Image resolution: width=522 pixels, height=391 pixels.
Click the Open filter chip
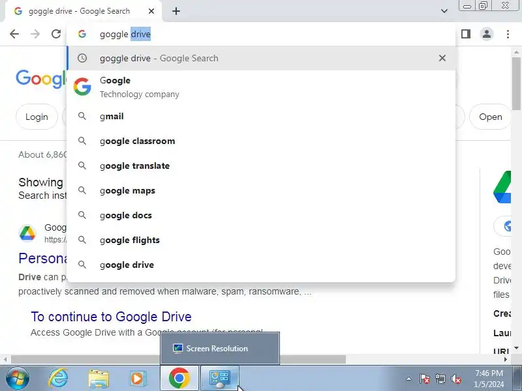tap(490, 117)
